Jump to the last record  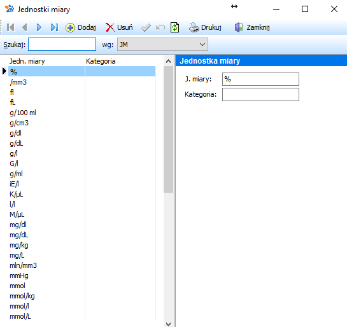coord(54,27)
